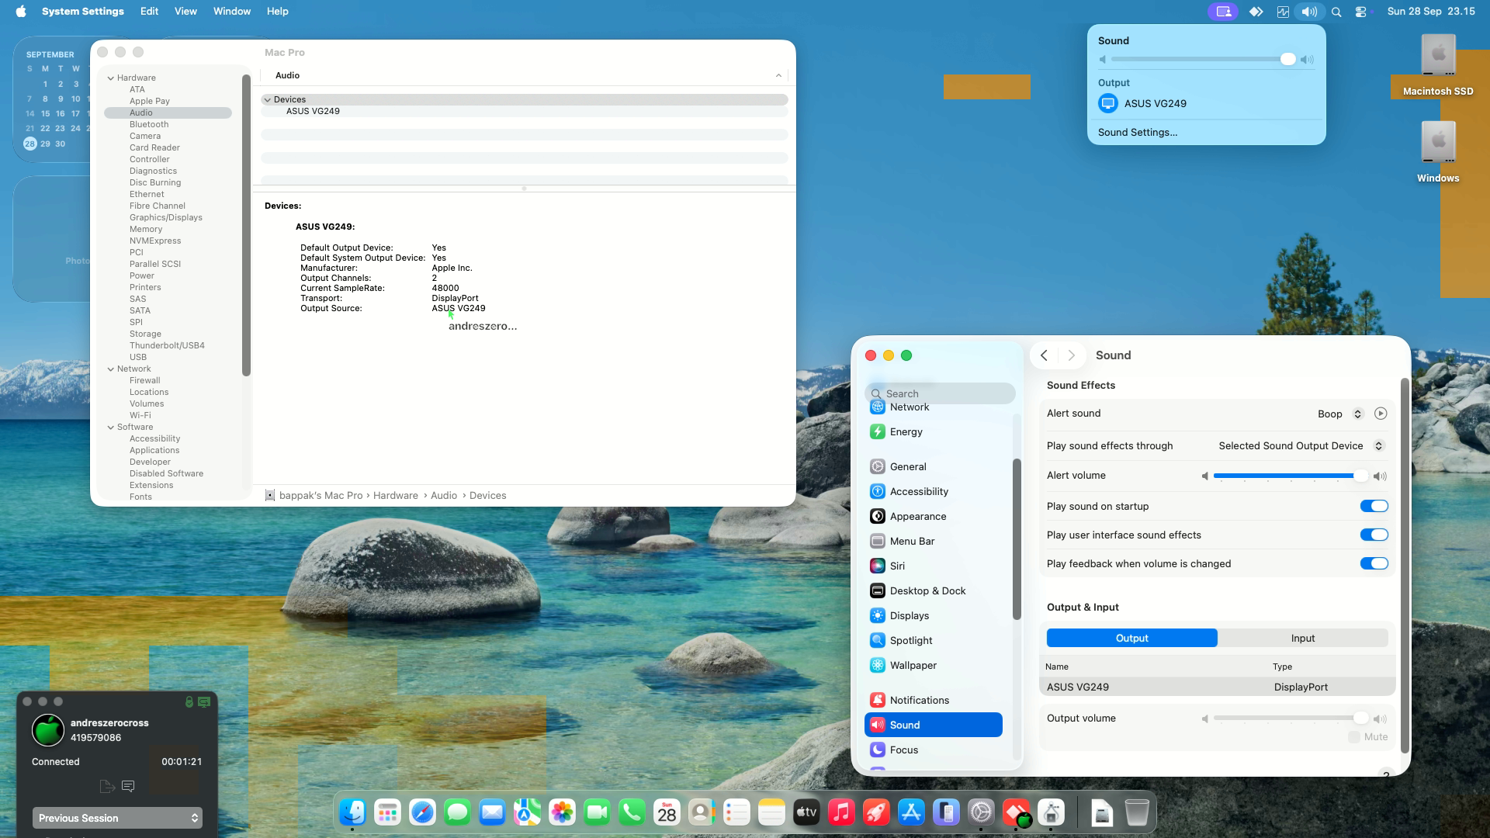
Task: Open Desktop & Dock in settings sidebar
Action: [934, 590]
